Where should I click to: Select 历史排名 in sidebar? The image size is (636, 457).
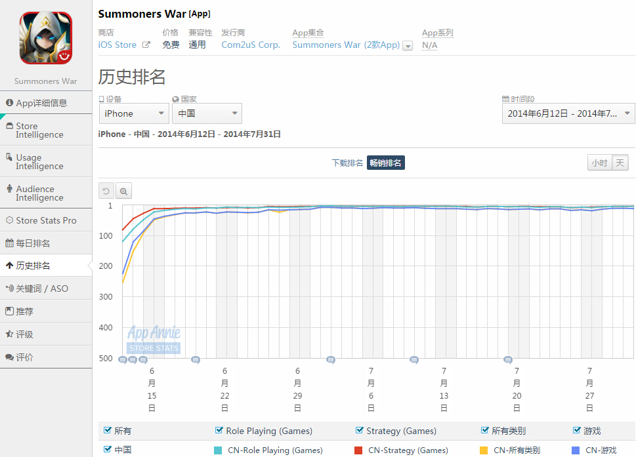46,266
